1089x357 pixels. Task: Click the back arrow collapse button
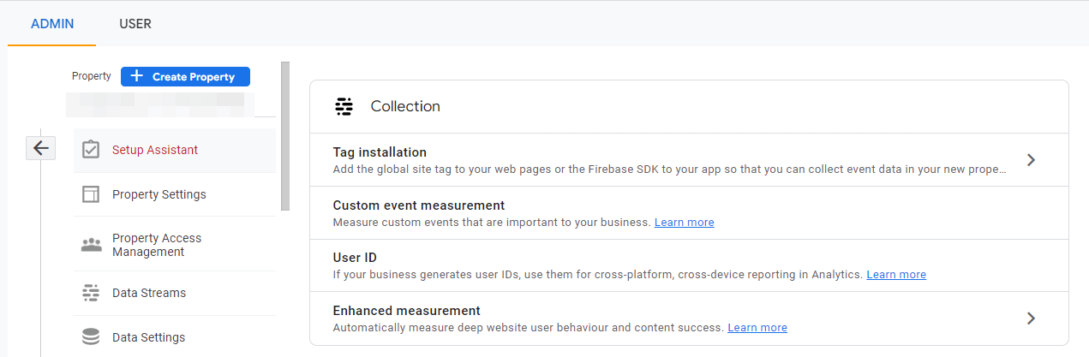tap(40, 148)
